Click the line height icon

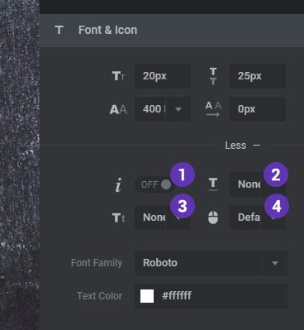pyautogui.click(x=213, y=76)
